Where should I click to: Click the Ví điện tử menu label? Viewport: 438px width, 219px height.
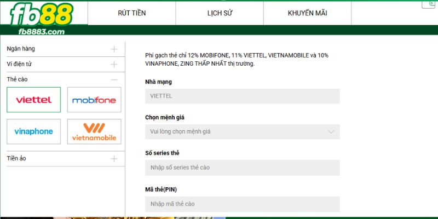point(19,64)
